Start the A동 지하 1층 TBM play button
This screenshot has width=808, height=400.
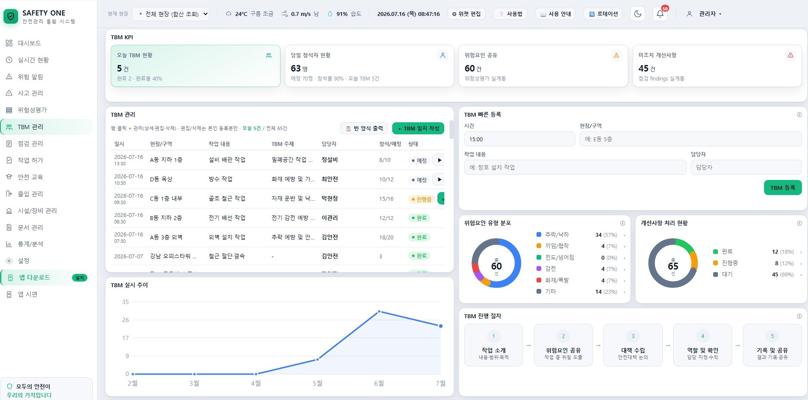click(439, 160)
